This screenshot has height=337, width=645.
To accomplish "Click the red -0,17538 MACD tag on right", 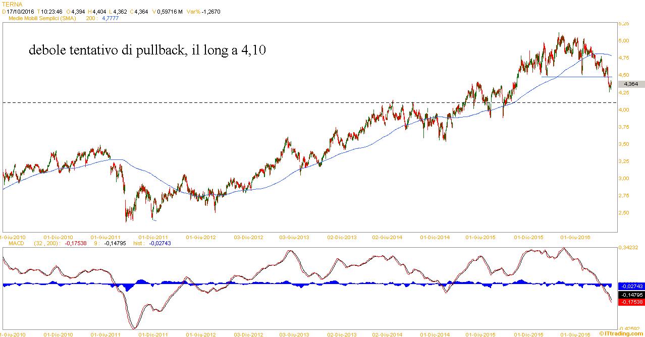I will [631, 302].
